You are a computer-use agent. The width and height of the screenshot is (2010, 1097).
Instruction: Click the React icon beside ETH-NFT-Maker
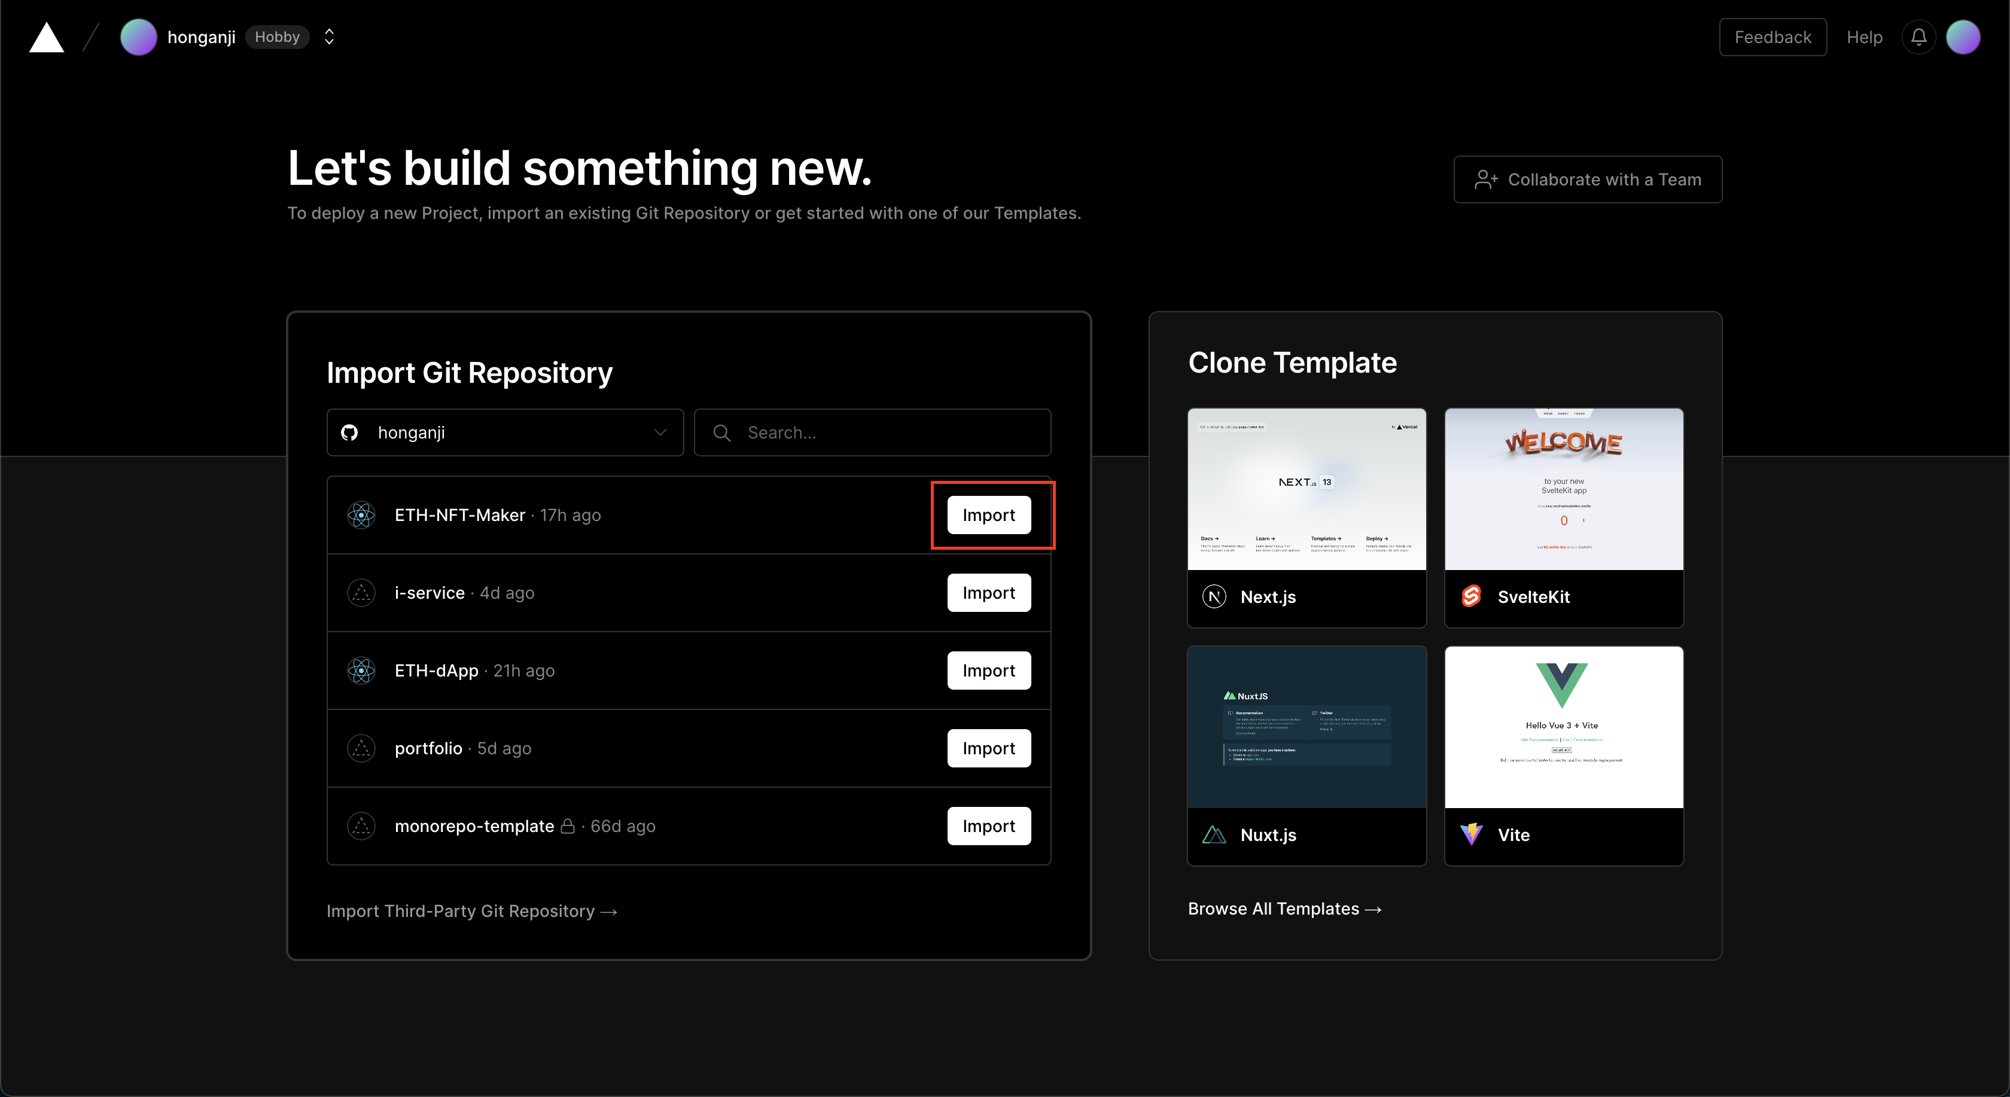point(361,515)
